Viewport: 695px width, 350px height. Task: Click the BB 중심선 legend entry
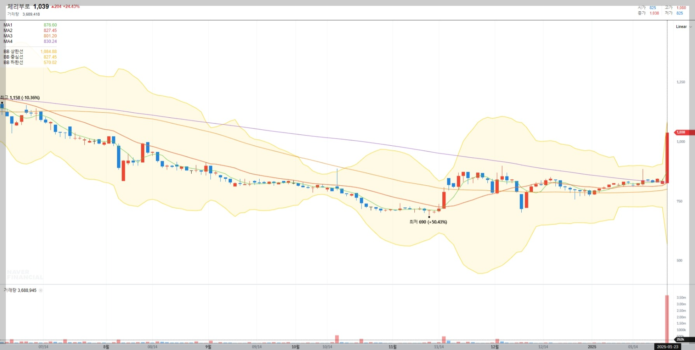pyautogui.click(x=30, y=57)
